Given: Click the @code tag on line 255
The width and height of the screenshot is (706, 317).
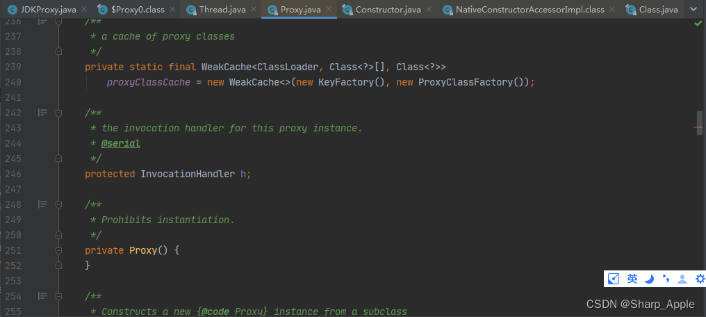Looking at the screenshot, I should pyautogui.click(x=215, y=311).
